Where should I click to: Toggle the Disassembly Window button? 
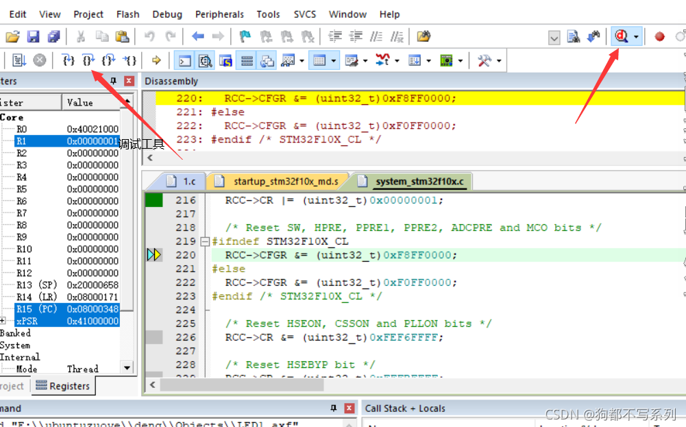point(205,61)
